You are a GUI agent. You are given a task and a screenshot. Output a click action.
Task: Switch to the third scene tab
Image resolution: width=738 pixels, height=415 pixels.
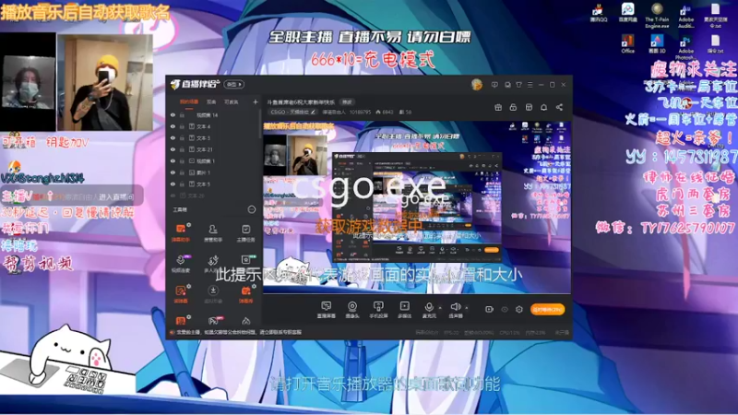pyautogui.click(x=232, y=101)
